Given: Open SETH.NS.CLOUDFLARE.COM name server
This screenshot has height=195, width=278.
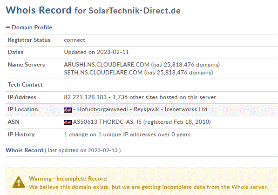Looking at the screenshot, I should [103, 73].
